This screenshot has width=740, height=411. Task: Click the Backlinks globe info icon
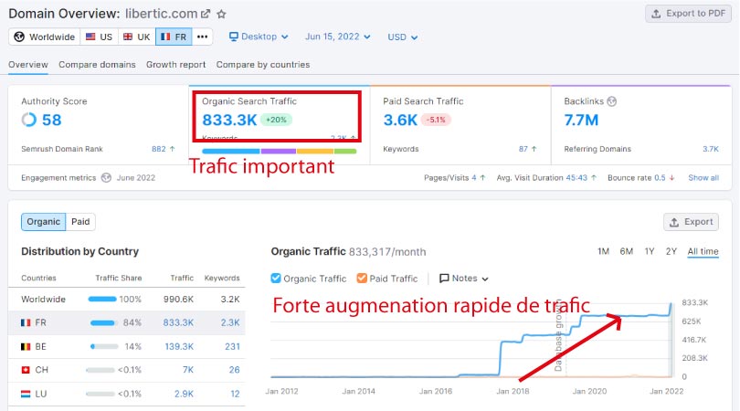[x=612, y=101]
